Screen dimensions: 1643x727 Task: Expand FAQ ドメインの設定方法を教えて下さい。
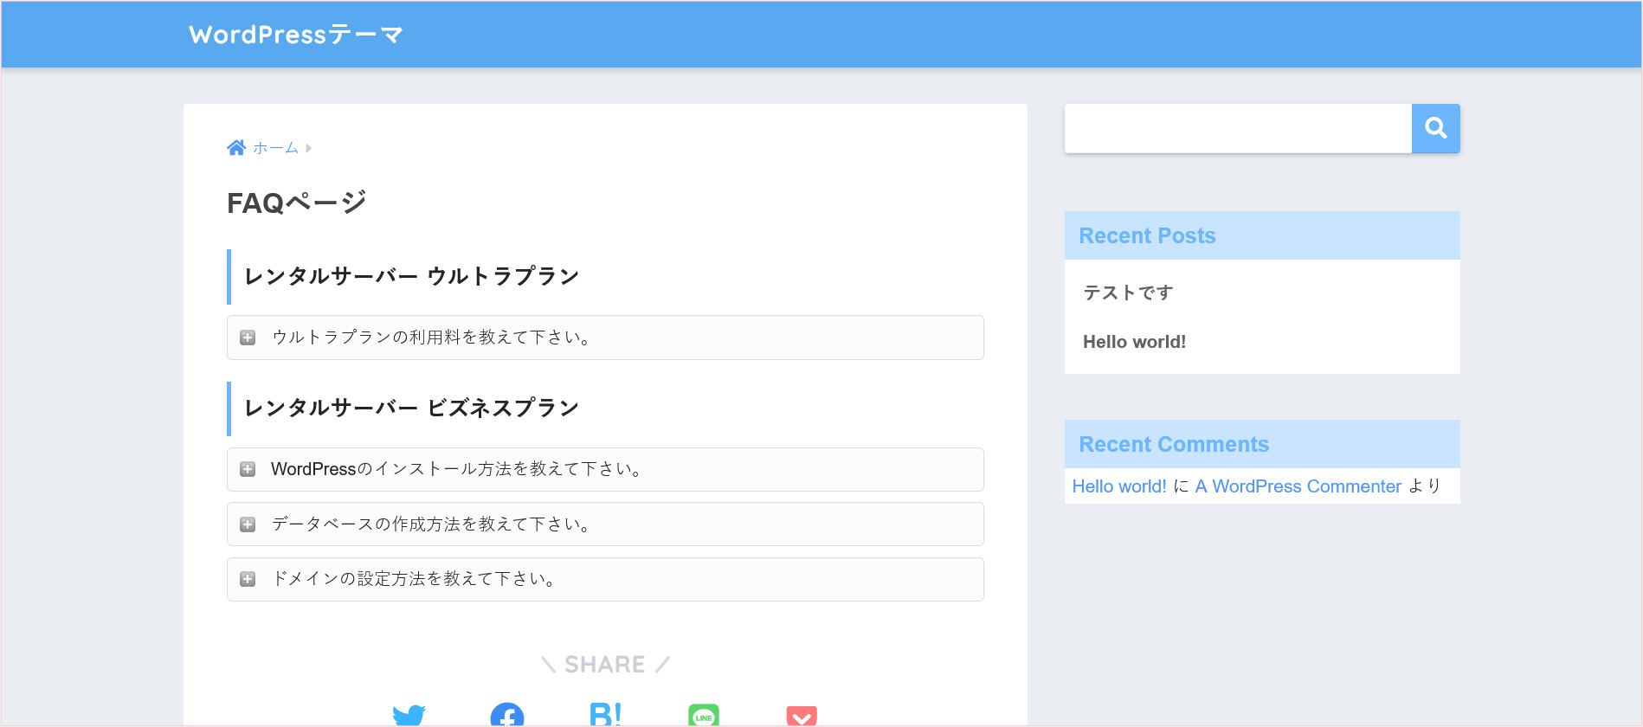click(x=605, y=579)
